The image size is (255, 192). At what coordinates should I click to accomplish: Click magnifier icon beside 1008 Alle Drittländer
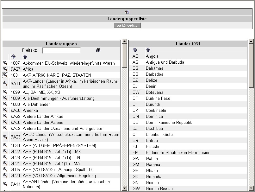pyautogui.click(x=5, y=104)
